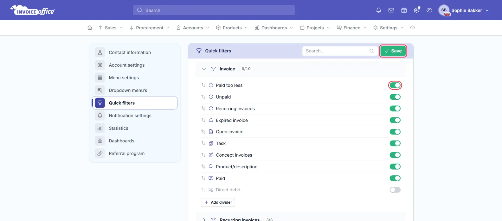The width and height of the screenshot is (502, 221).
Task: Click the SB avatar with flag
Action: [x=444, y=10]
